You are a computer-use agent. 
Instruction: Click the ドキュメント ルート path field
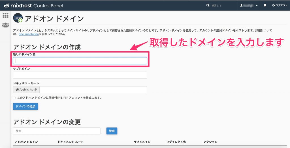coord(93,90)
